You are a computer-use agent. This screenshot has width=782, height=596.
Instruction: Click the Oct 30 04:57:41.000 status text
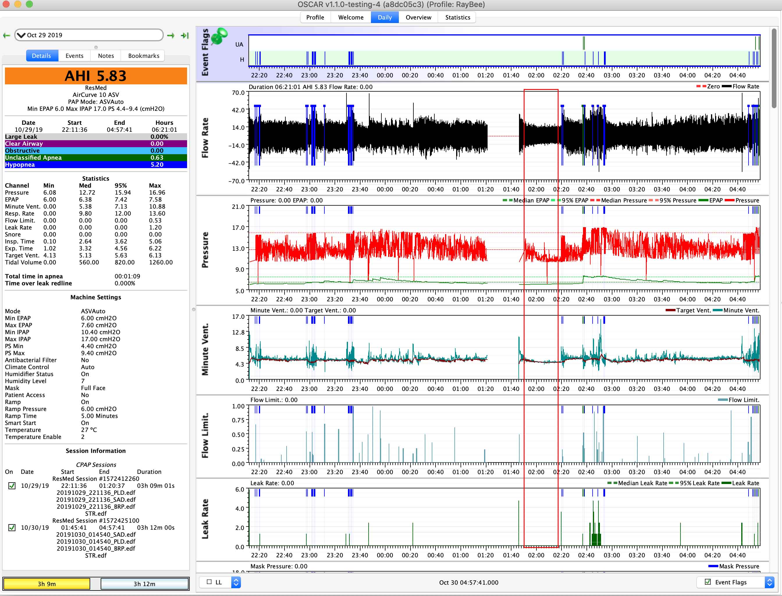tap(469, 583)
